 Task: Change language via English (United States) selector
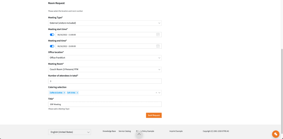(x=70, y=132)
